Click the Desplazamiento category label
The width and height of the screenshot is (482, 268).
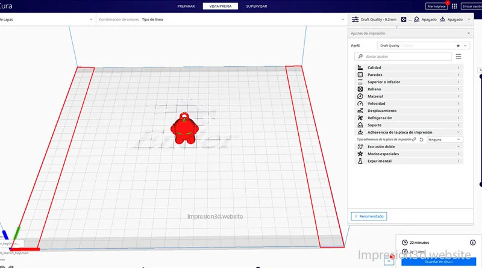tap(382, 111)
